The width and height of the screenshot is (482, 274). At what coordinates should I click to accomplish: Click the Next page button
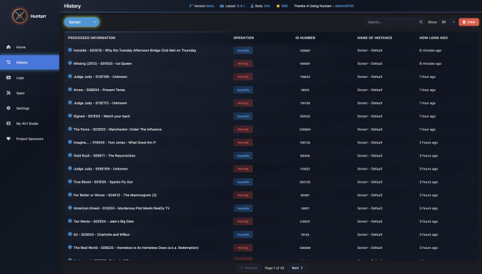point(297,268)
